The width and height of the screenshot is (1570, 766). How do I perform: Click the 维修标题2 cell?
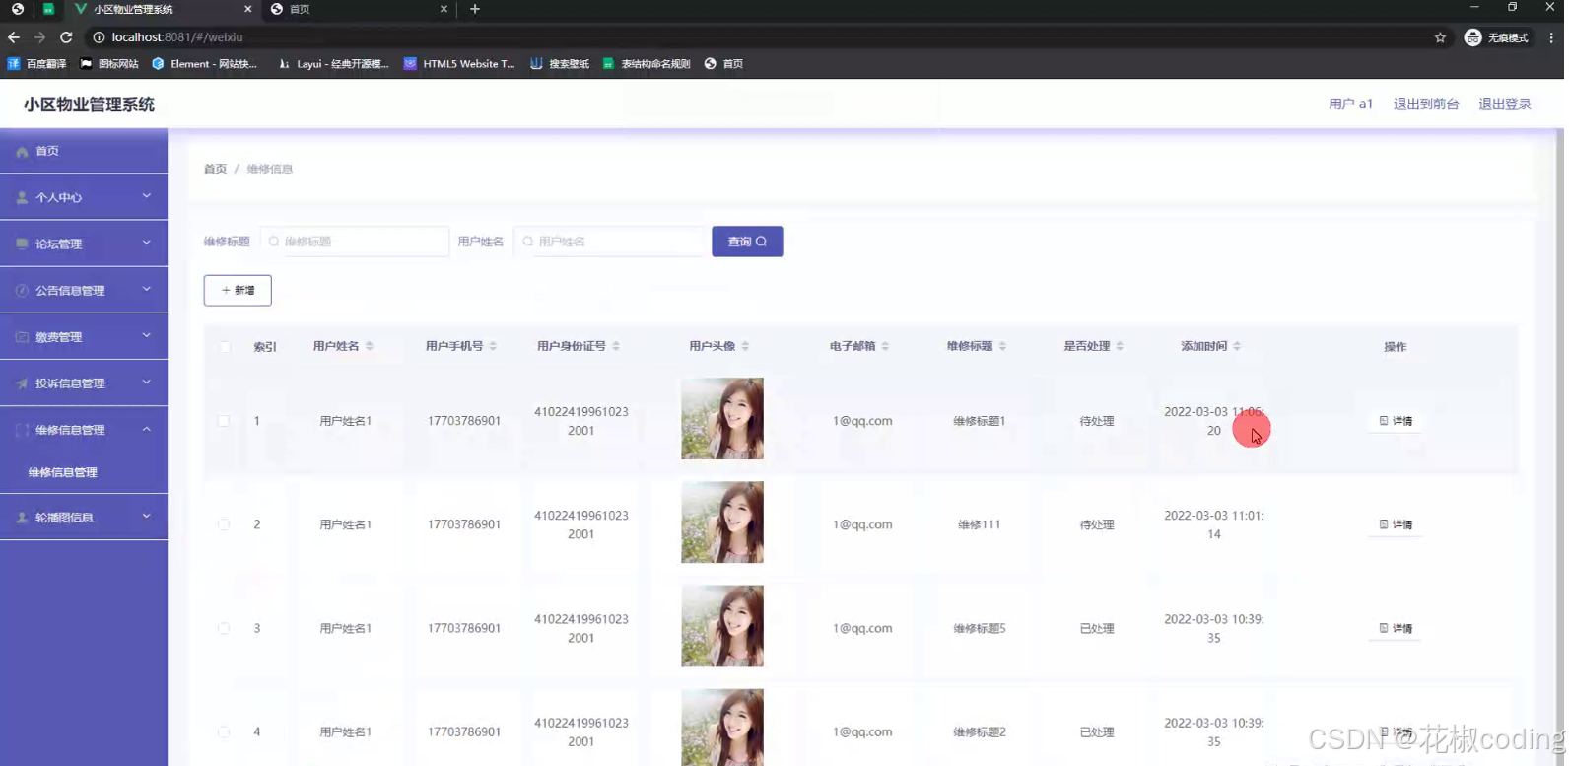click(979, 731)
